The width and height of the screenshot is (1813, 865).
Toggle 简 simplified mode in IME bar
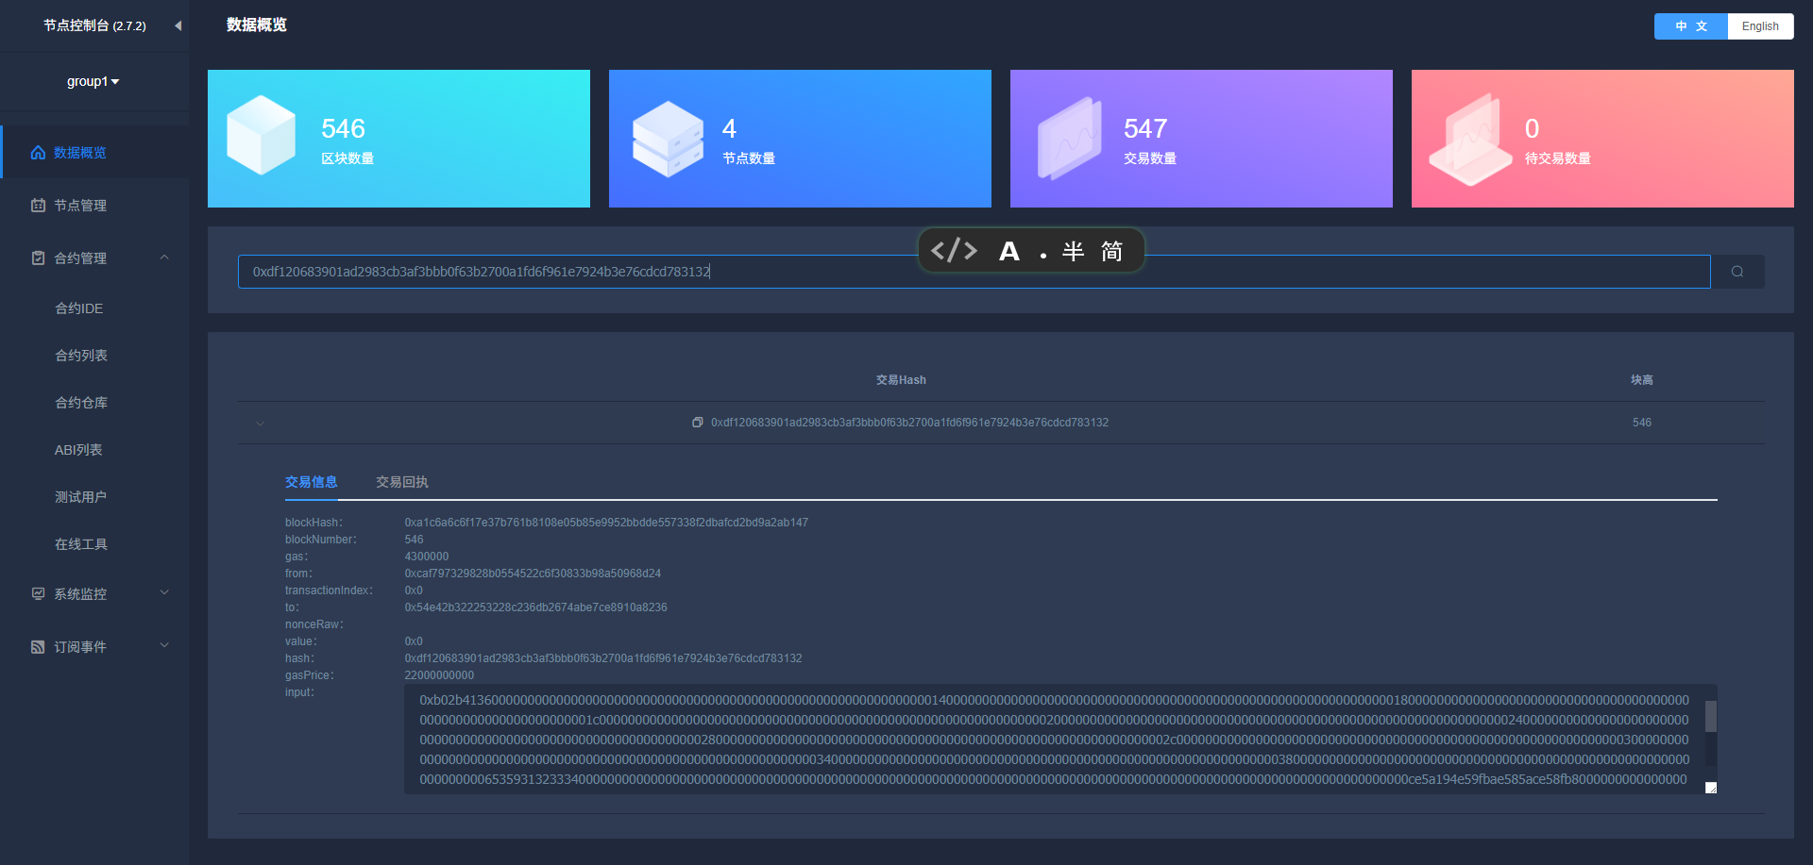(x=1112, y=252)
